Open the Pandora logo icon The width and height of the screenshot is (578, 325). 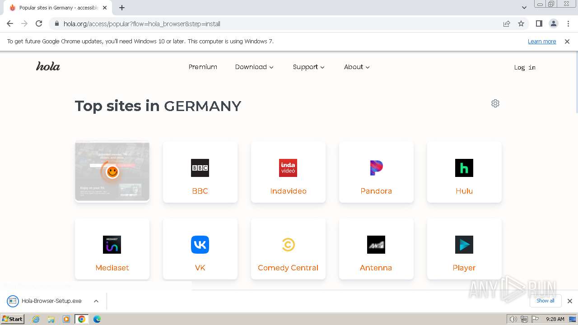[x=376, y=168]
